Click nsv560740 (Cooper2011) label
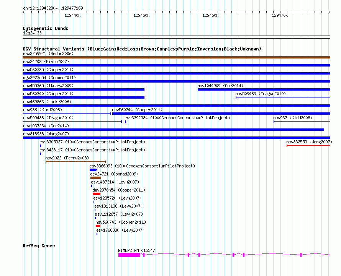This screenshot has width=341, height=276. coord(48,94)
